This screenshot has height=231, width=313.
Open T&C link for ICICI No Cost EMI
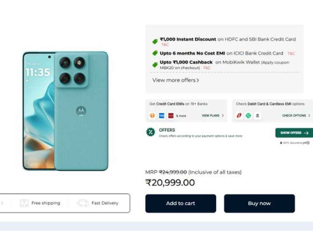291,53
